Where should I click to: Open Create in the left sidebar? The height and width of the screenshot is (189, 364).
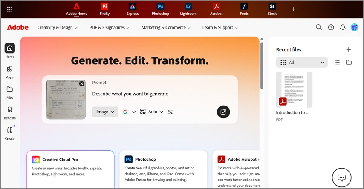coord(10,134)
